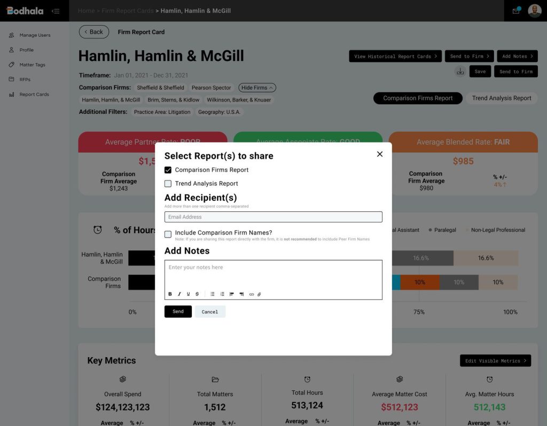This screenshot has height=426, width=547.
Task: Click into the notes text area
Action: click(273, 275)
